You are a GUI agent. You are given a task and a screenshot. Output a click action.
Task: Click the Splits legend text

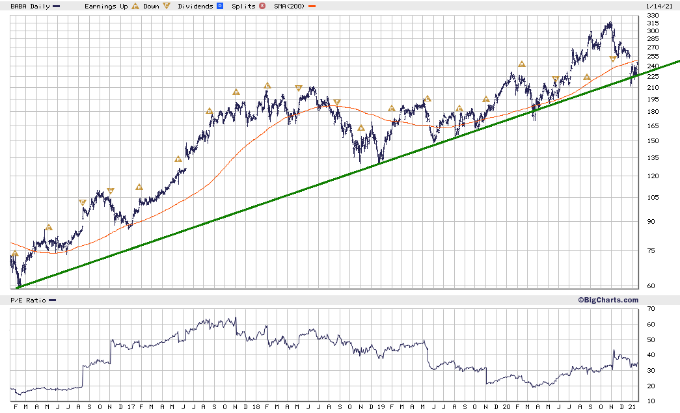tap(243, 6)
